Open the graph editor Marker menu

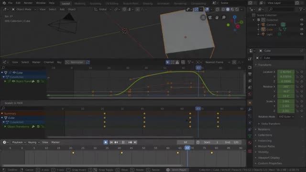click(x=36, y=62)
